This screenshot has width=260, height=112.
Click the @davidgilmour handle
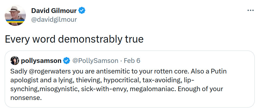coord(54,20)
